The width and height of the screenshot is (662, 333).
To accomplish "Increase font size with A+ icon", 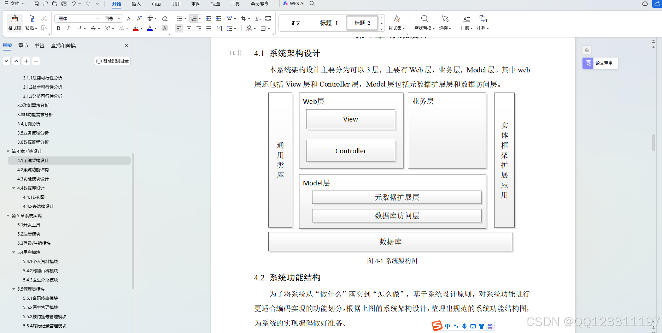I will 129,18.
